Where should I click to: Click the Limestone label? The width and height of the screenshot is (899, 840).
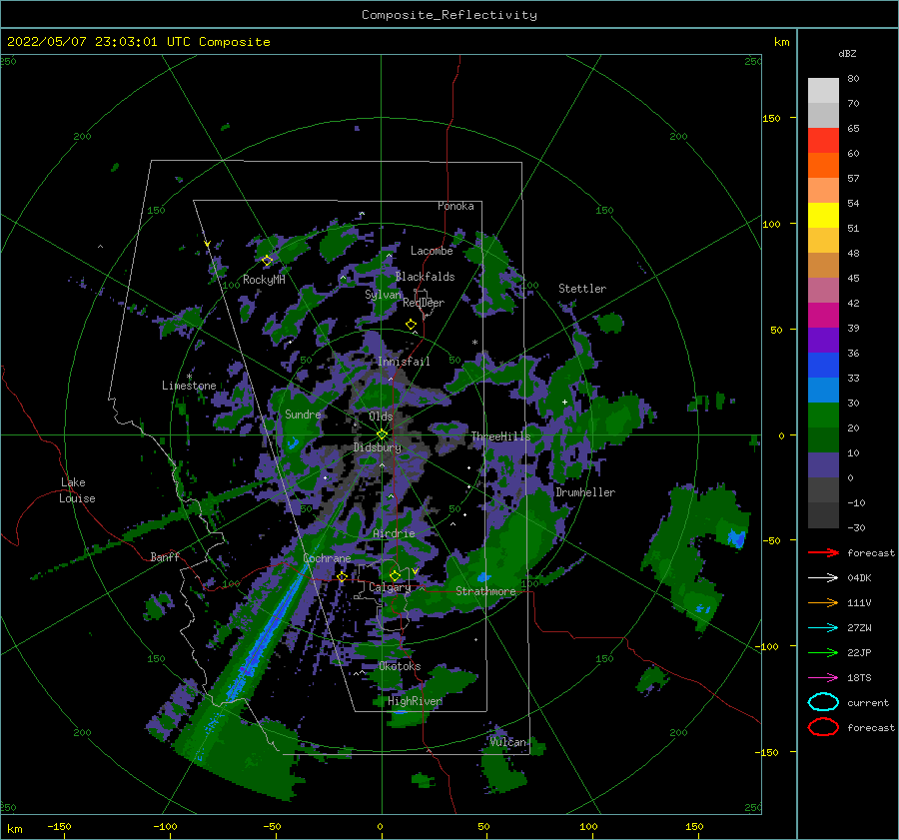click(x=189, y=386)
